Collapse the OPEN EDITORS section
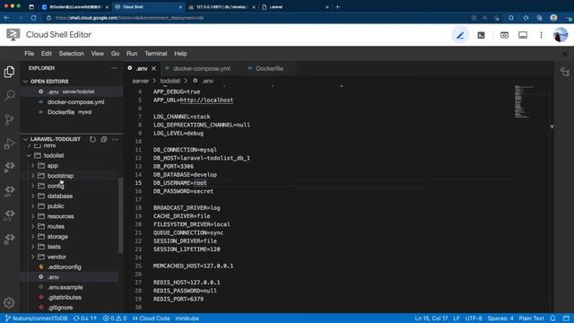This screenshot has height=323, width=574. [25, 82]
